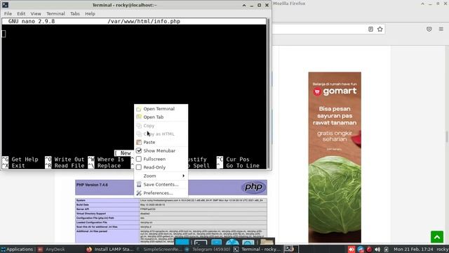Open the Help menu in Terminal

(90, 13)
